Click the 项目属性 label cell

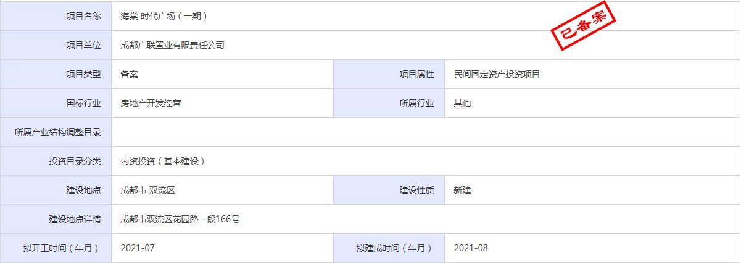(x=416, y=74)
